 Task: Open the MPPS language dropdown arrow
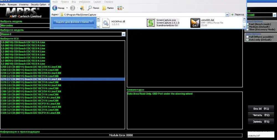275,15
